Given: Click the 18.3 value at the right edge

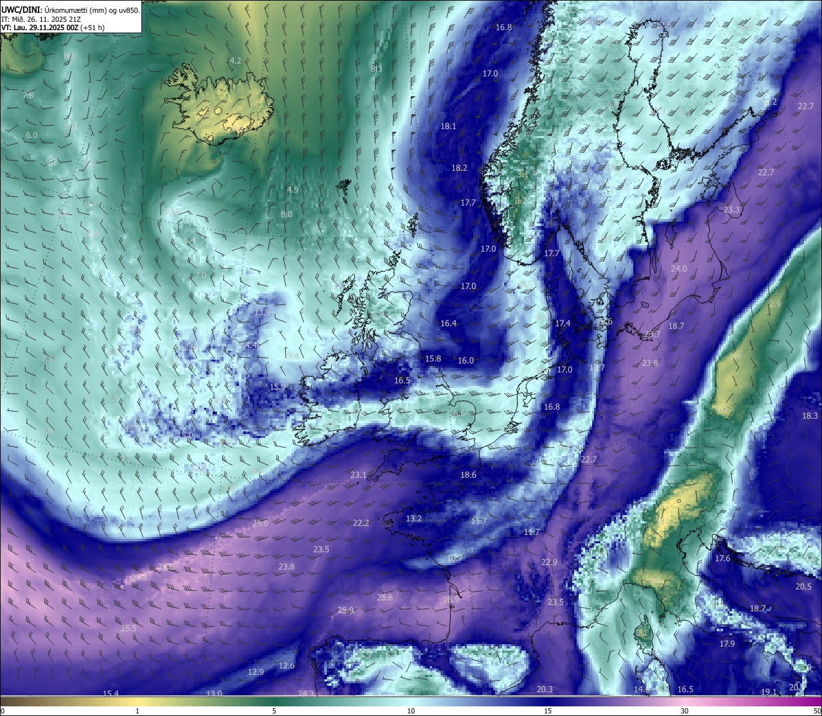Looking at the screenshot, I should (x=810, y=415).
